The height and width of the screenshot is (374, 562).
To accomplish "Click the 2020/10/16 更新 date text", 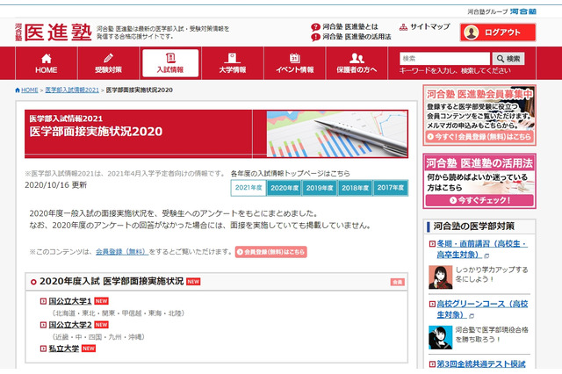I will 55,185.
